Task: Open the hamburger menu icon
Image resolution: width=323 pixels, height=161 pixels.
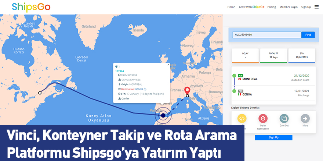Action: point(316,7)
